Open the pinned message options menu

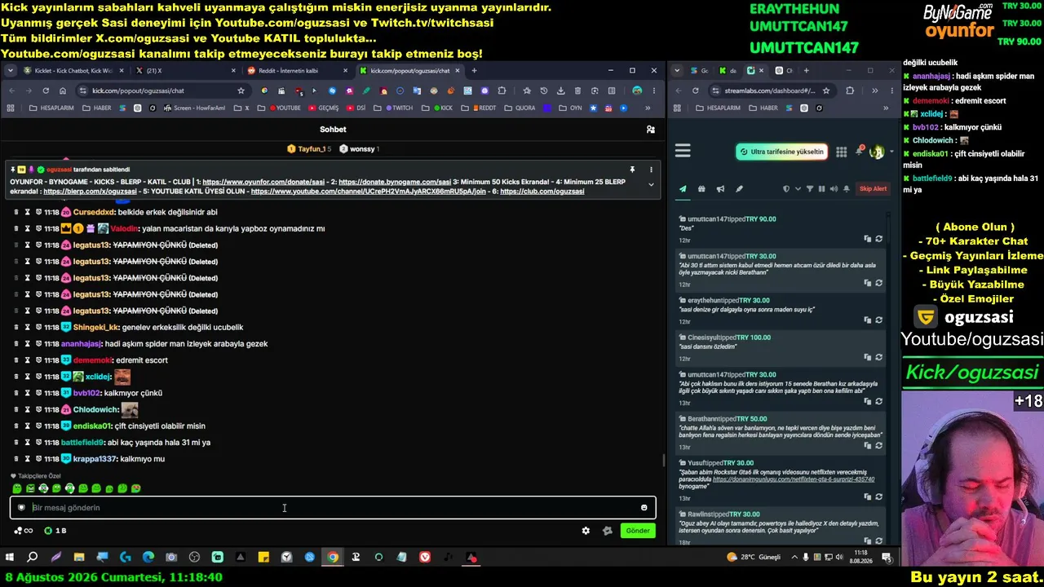[651, 170]
